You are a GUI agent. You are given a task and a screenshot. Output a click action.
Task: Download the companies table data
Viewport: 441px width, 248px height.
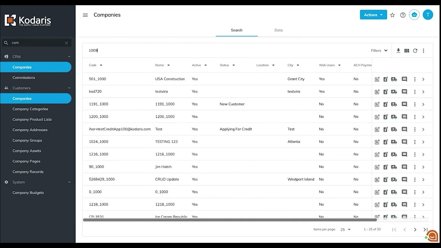[x=398, y=51]
